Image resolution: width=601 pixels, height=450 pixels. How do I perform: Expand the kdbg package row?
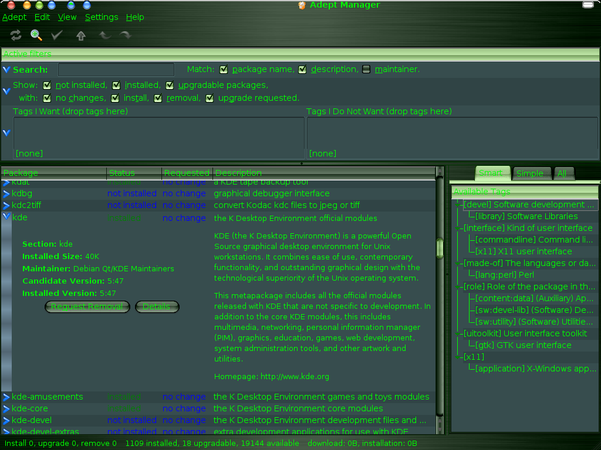(6, 193)
